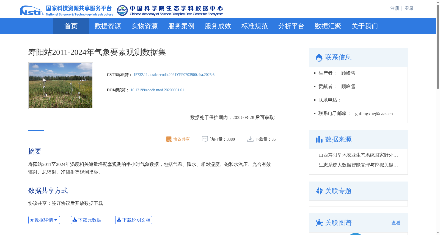Open the 关于我们 menu item

click(x=365, y=26)
